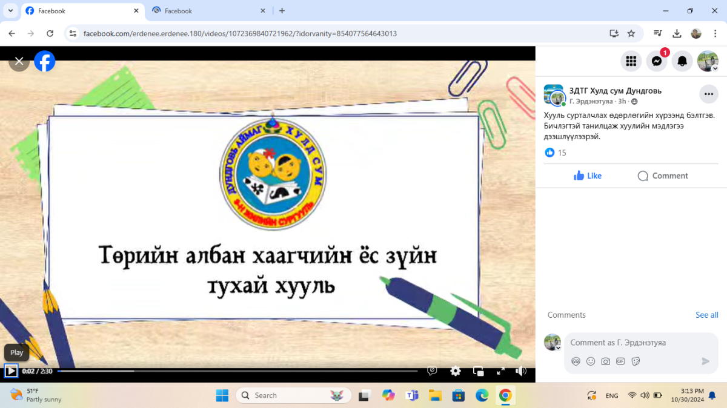Click the Facebook logo icon over the video
Viewport: 727px width, 408px height.
pyautogui.click(x=45, y=61)
